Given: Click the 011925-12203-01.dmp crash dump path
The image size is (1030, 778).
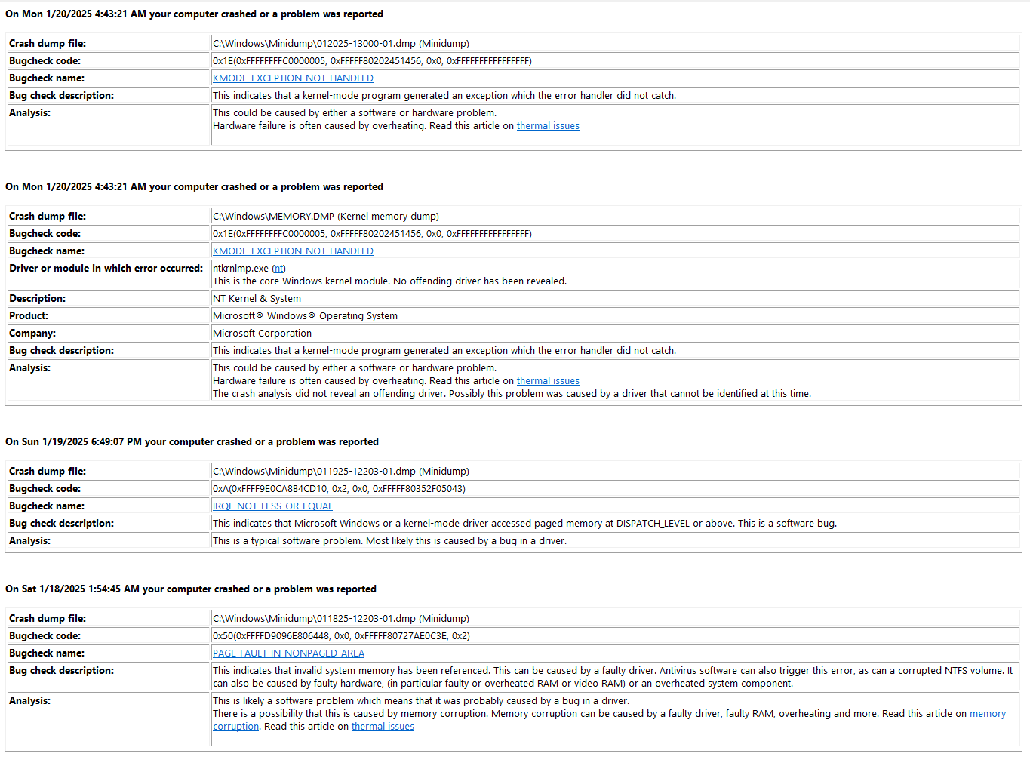Looking at the screenshot, I should click(x=341, y=472).
